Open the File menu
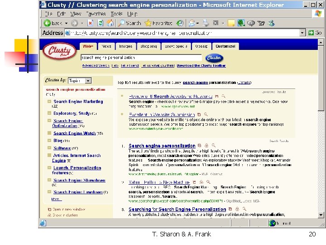This screenshot has width=326, height=245. point(48,14)
